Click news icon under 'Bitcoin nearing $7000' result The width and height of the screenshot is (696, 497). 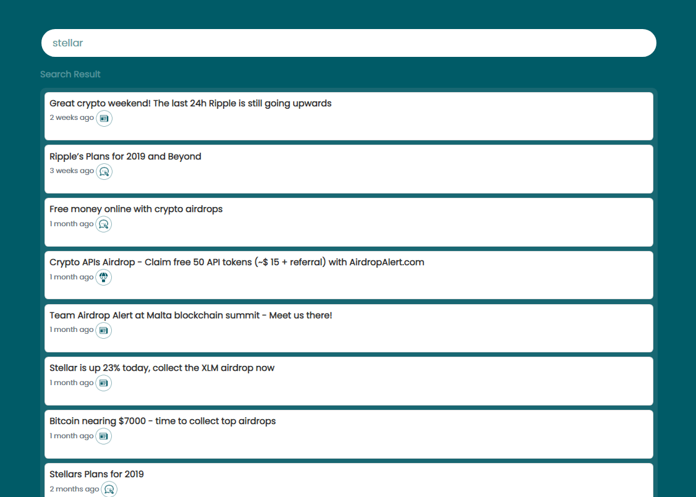pos(103,436)
